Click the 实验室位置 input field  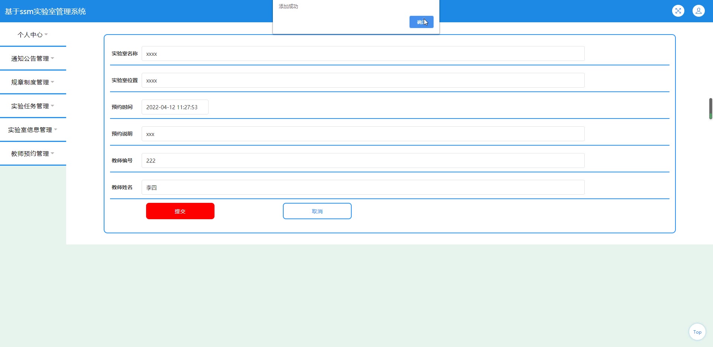tap(363, 80)
